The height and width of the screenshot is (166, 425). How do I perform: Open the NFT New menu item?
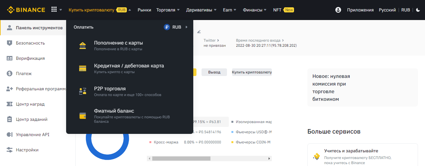pyautogui.click(x=284, y=10)
